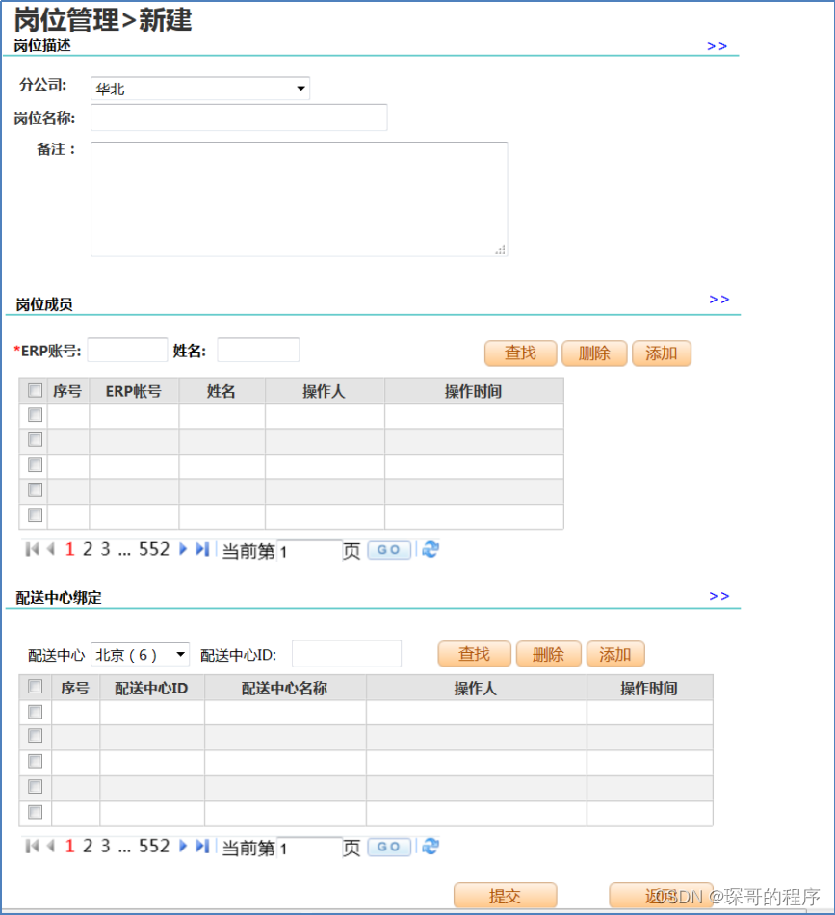Focus the 配送中心ID input field
This screenshot has height=915, width=835.
347,654
